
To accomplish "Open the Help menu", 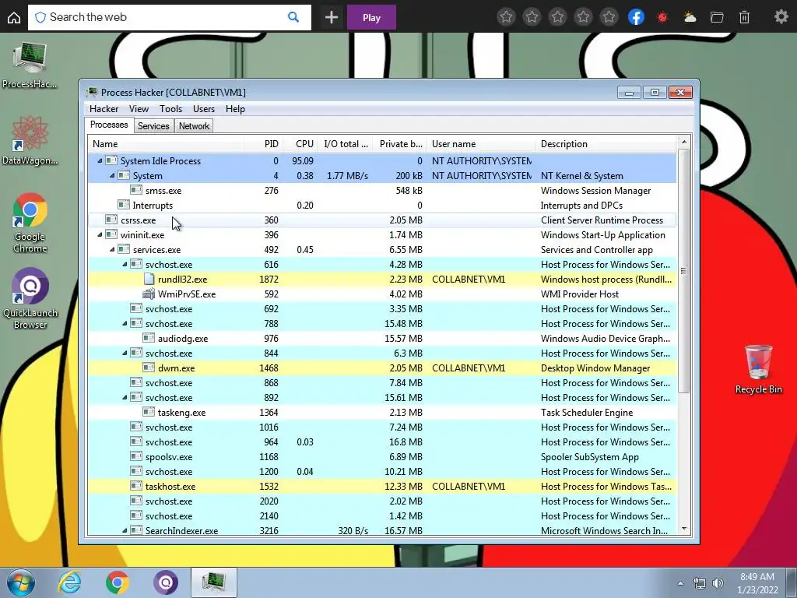I will (235, 109).
